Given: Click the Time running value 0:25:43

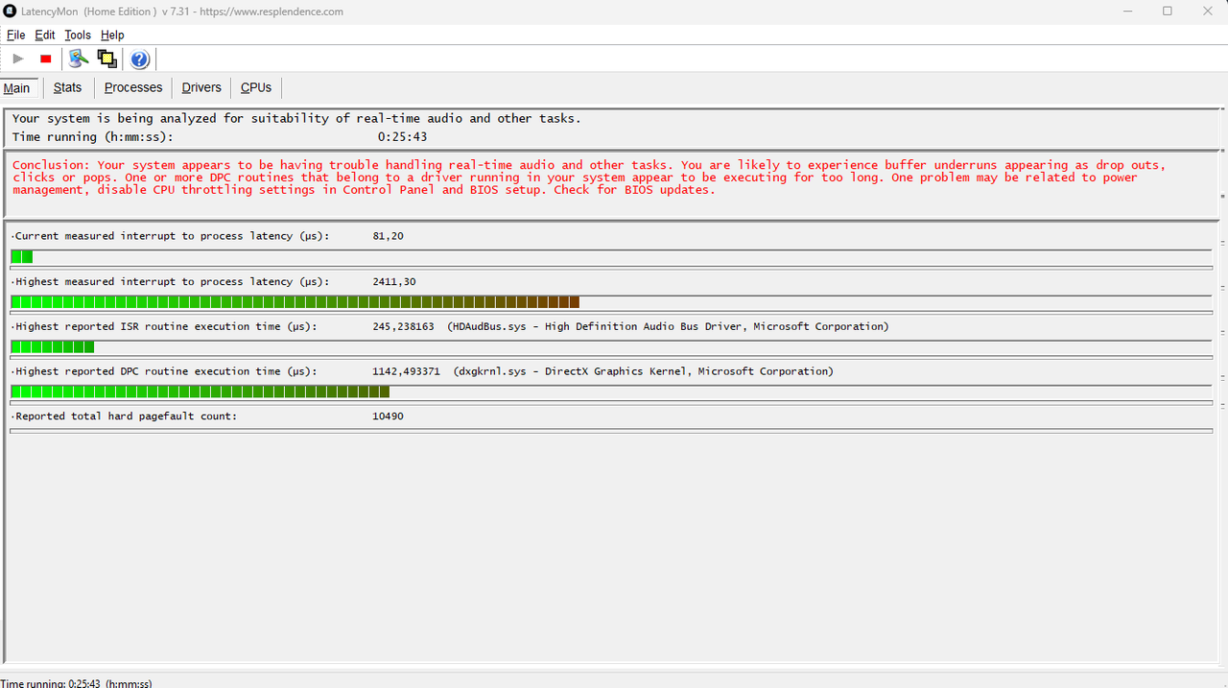Looking at the screenshot, I should [x=402, y=137].
